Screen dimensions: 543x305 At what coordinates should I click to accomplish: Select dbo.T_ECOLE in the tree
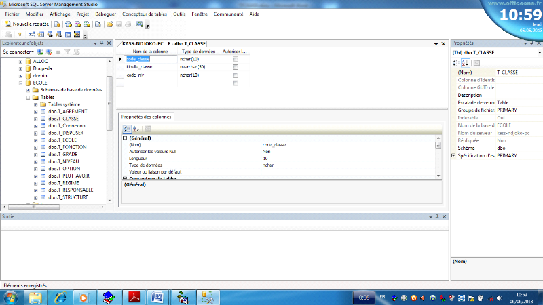[62, 140]
